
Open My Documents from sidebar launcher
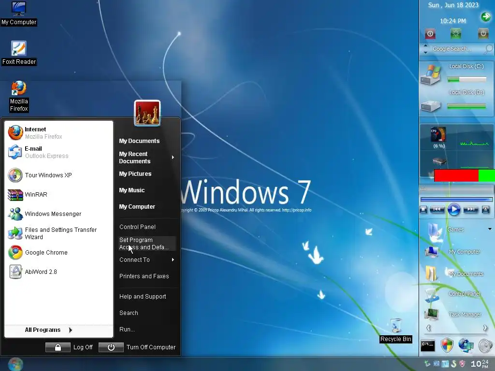coord(455,273)
